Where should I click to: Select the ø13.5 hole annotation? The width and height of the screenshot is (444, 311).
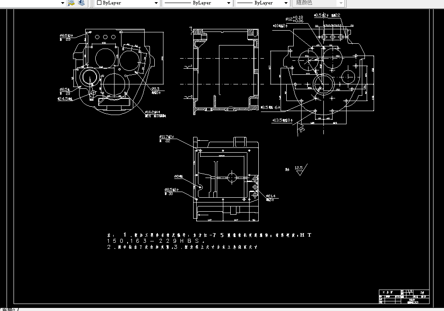click(x=282, y=120)
